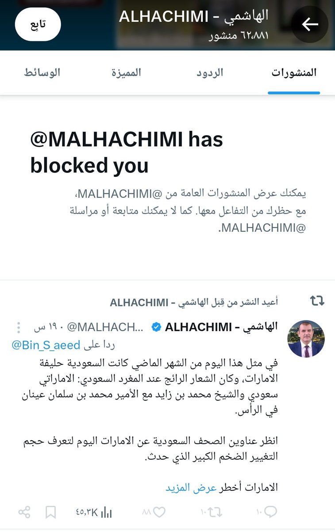
Task: Select the المميزة tab
Action: [x=126, y=73]
